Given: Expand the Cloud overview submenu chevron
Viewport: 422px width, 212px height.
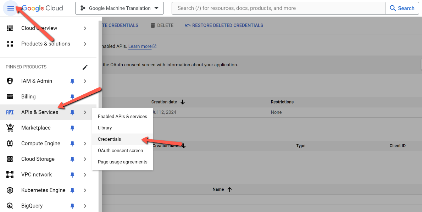Looking at the screenshot, I should (x=85, y=28).
